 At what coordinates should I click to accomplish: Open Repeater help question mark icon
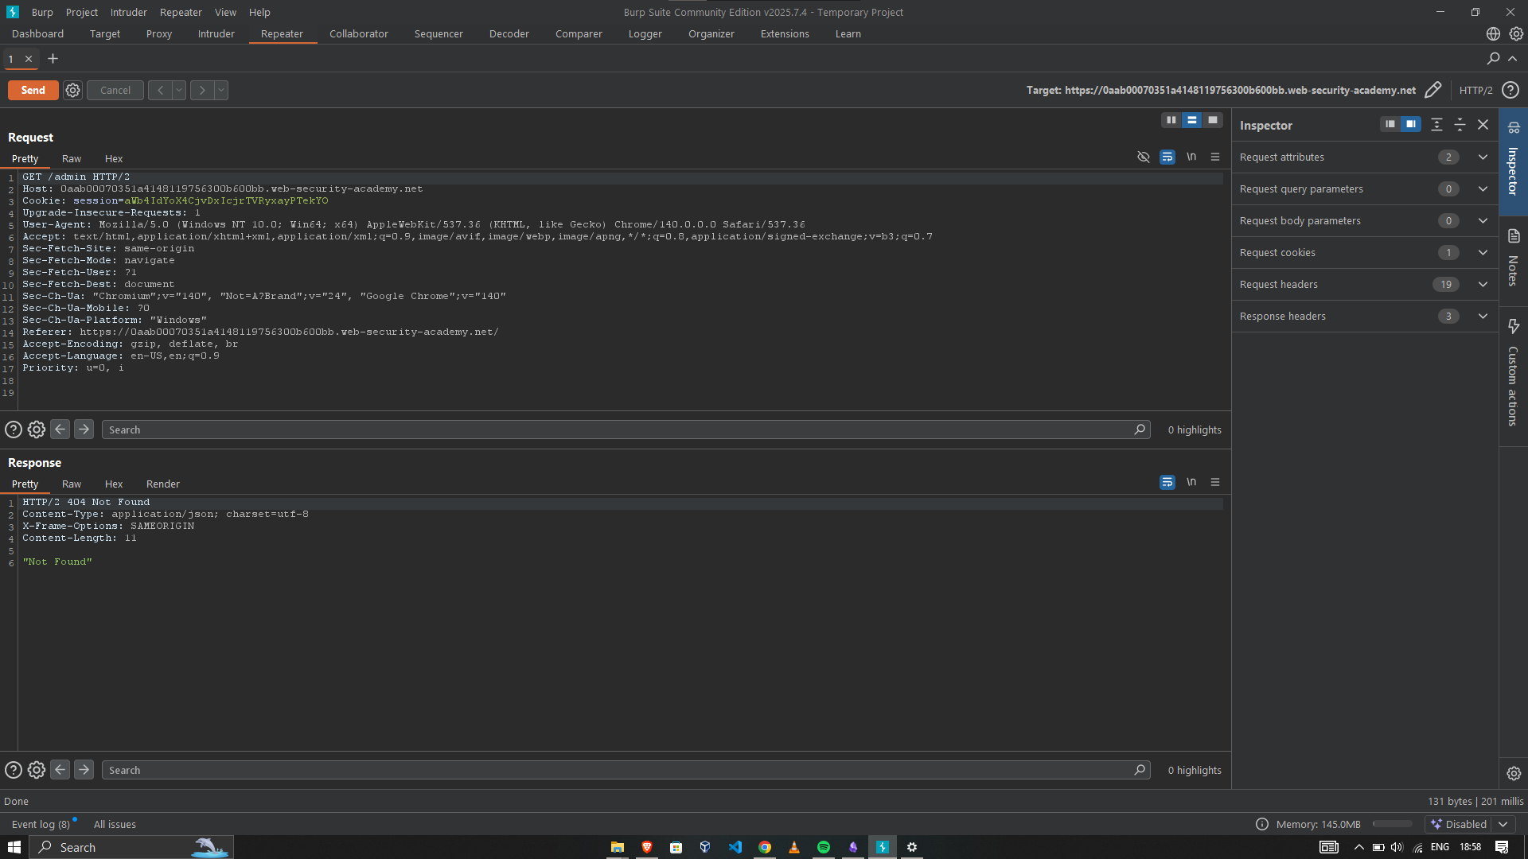click(1510, 91)
